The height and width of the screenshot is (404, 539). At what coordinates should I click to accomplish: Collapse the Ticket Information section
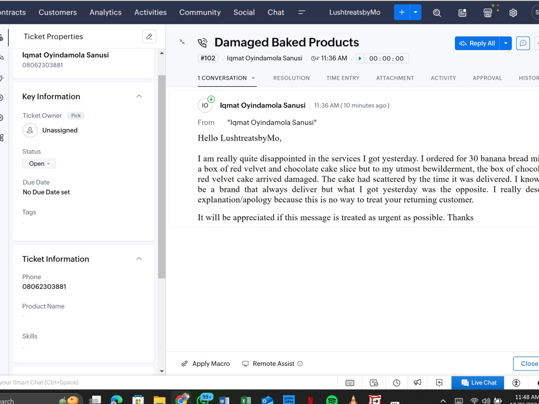pyautogui.click(x=139, y=259)
